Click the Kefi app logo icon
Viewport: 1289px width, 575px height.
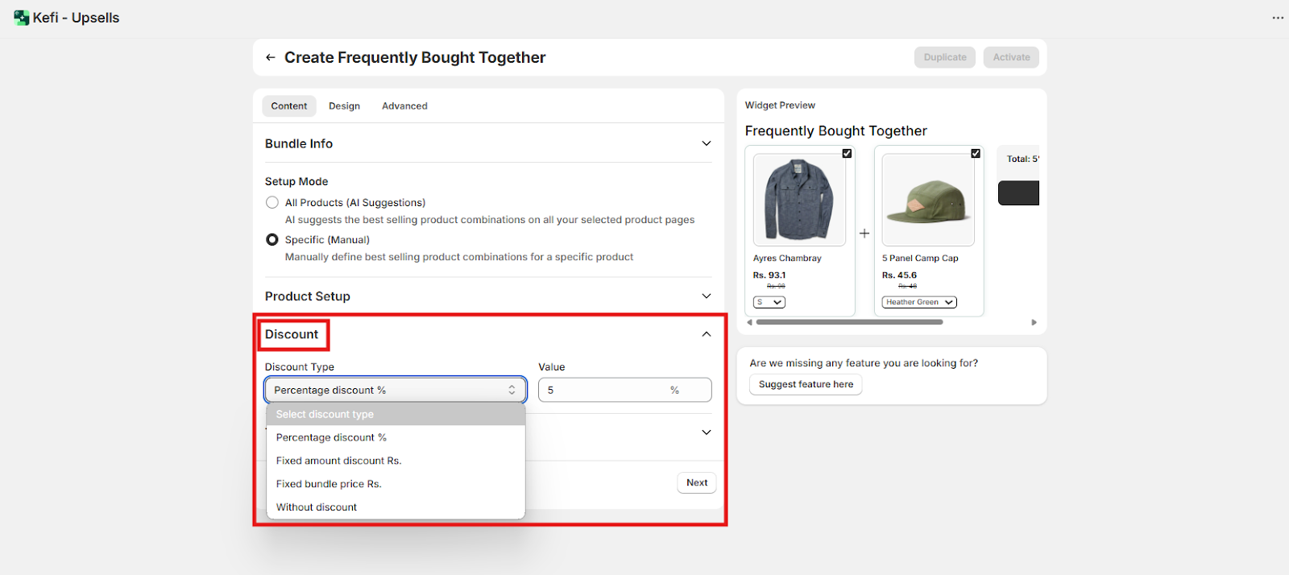coord(21,18)
